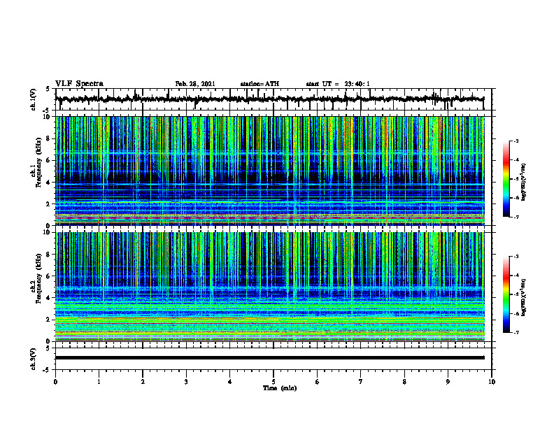
Task: Click the ch.2 colorbar 'log(PSD)(V²/Hz)' label
Action: pos(524,297)
